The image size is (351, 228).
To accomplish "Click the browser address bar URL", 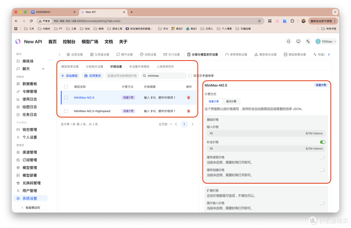I will 87,21.
